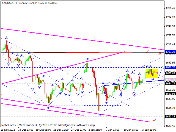Viewport: 176px width, 132px height.
Task: Click the red checkmark near 1707.29 line
Action: point(147,51)
